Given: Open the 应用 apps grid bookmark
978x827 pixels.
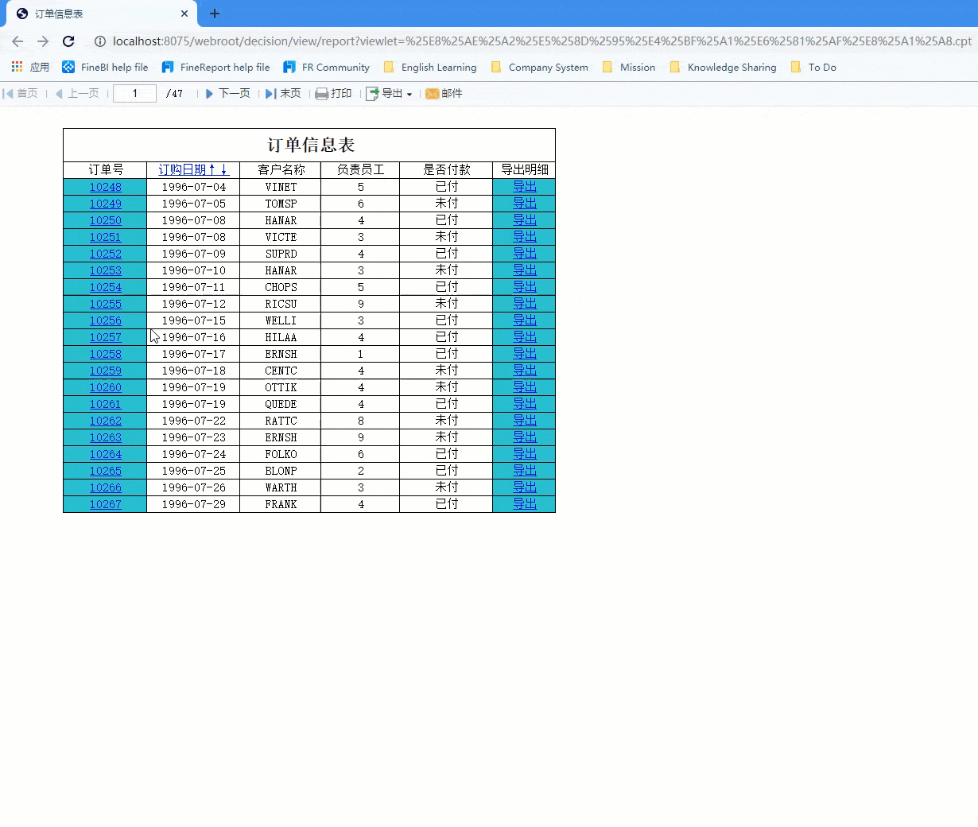Looking at the screenshot, I should 30,67.
